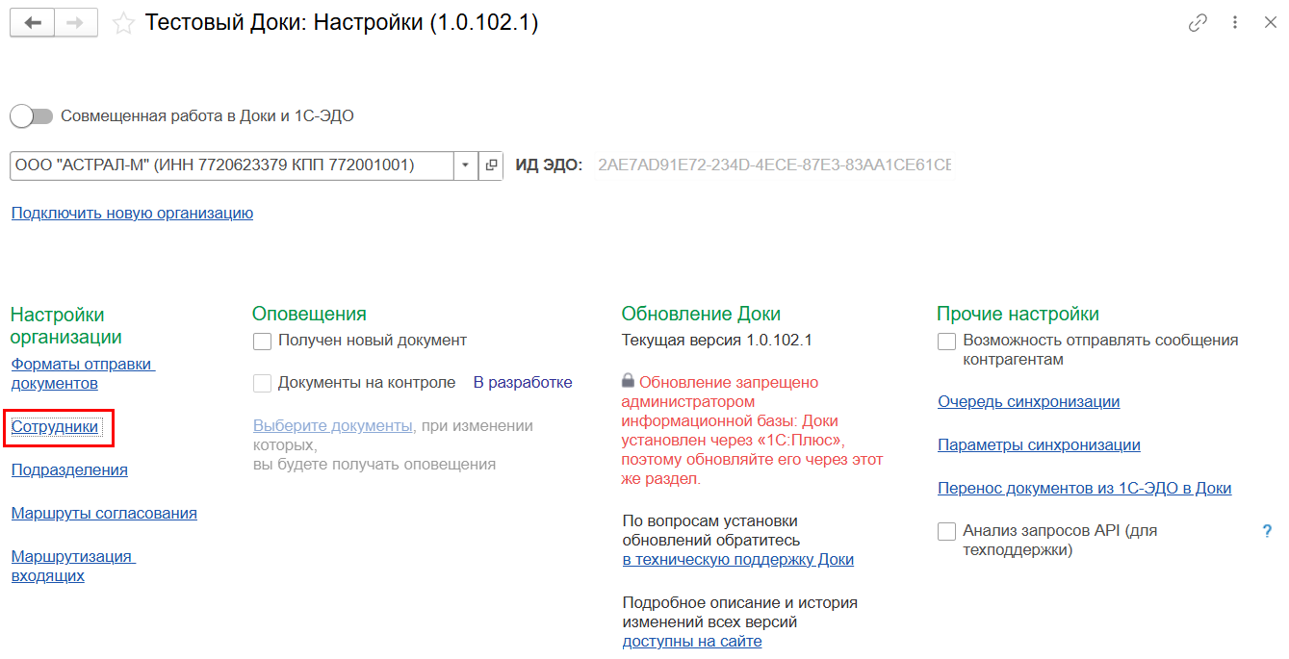1289x659 pixels.
Task: Open Маршрутизация входящих link
Action: (73, 566)
